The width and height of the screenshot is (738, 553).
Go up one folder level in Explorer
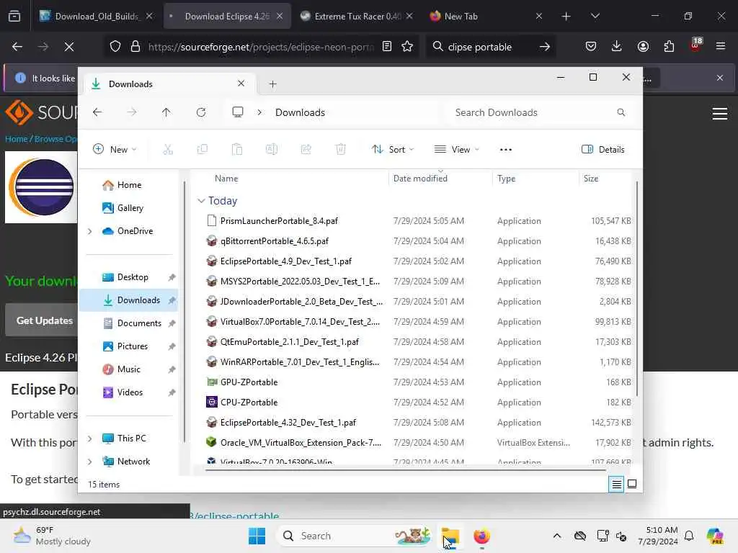pos(166,112)
